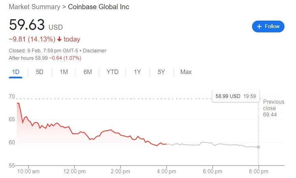
Task: Go to Market Summary breadcrumb
Action: click(35, 7)
